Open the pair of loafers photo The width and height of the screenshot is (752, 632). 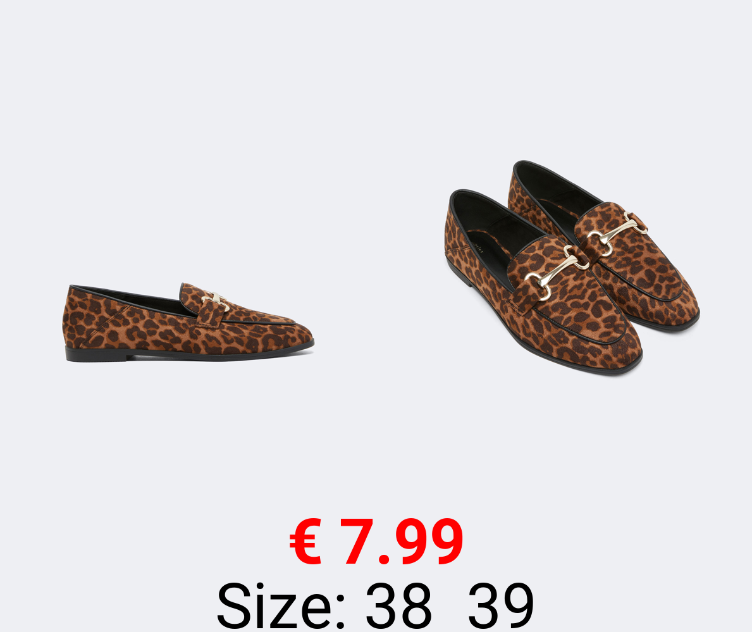click(572, 268)
